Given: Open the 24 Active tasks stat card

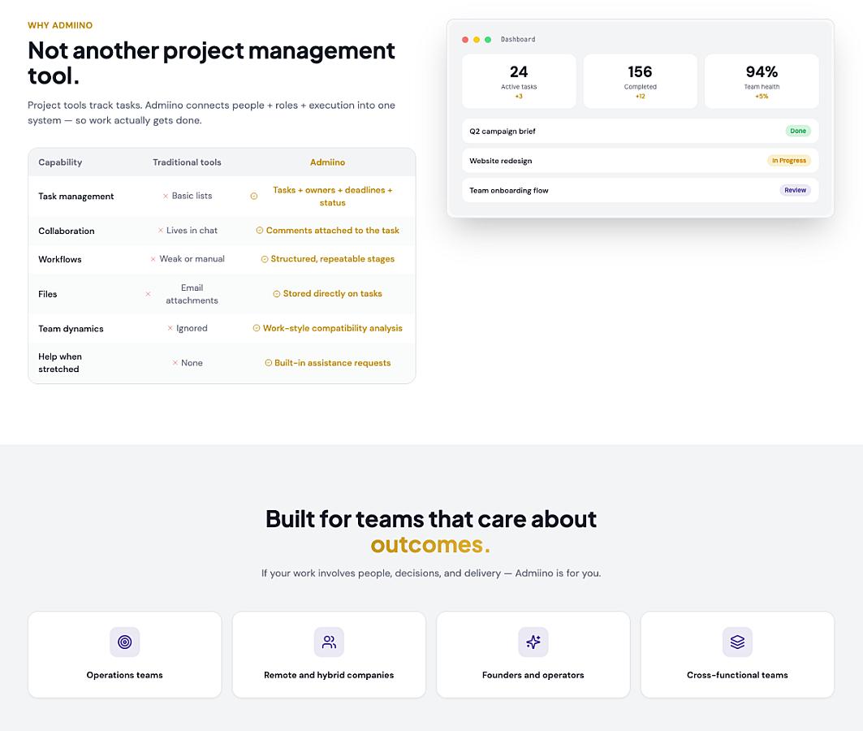Looking at the screenshot, I should pos(519,81).
